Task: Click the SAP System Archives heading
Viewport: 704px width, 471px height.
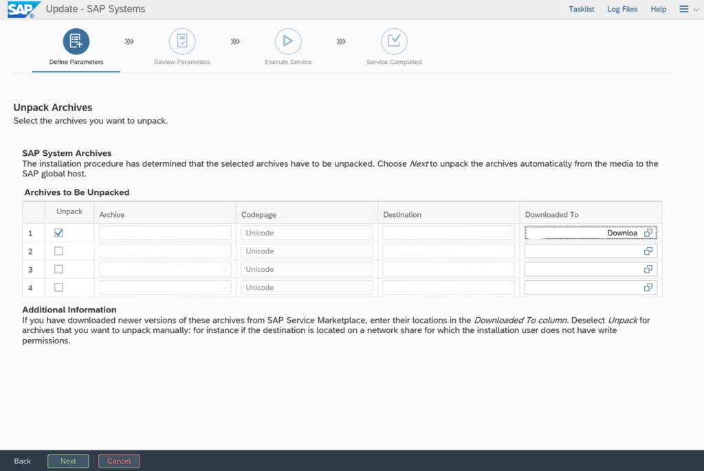Action: click(67, 153)
